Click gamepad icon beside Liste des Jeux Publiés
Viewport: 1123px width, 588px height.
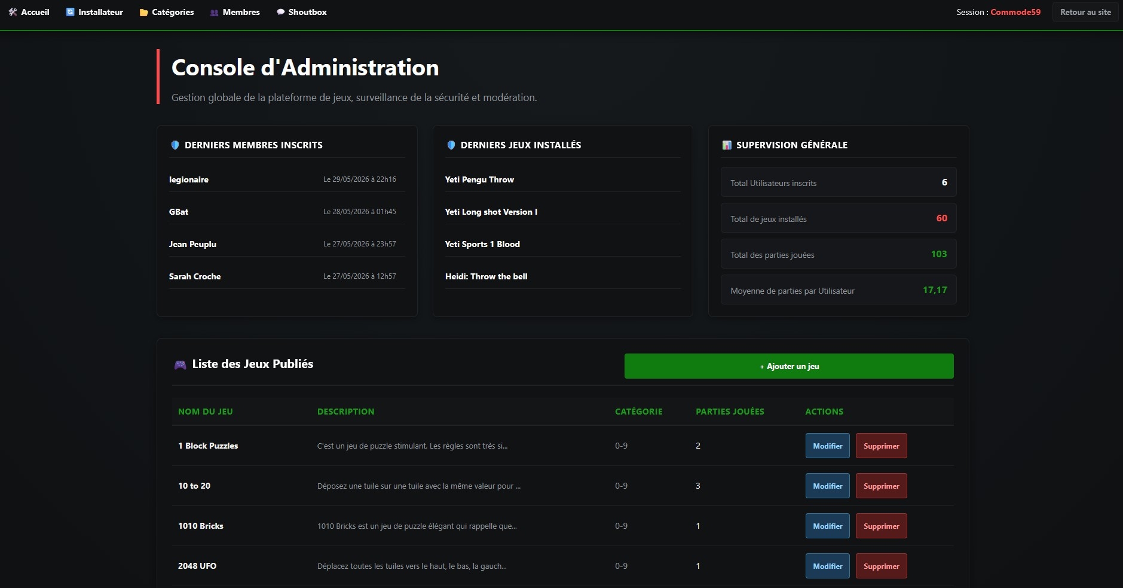click(180, 364)
